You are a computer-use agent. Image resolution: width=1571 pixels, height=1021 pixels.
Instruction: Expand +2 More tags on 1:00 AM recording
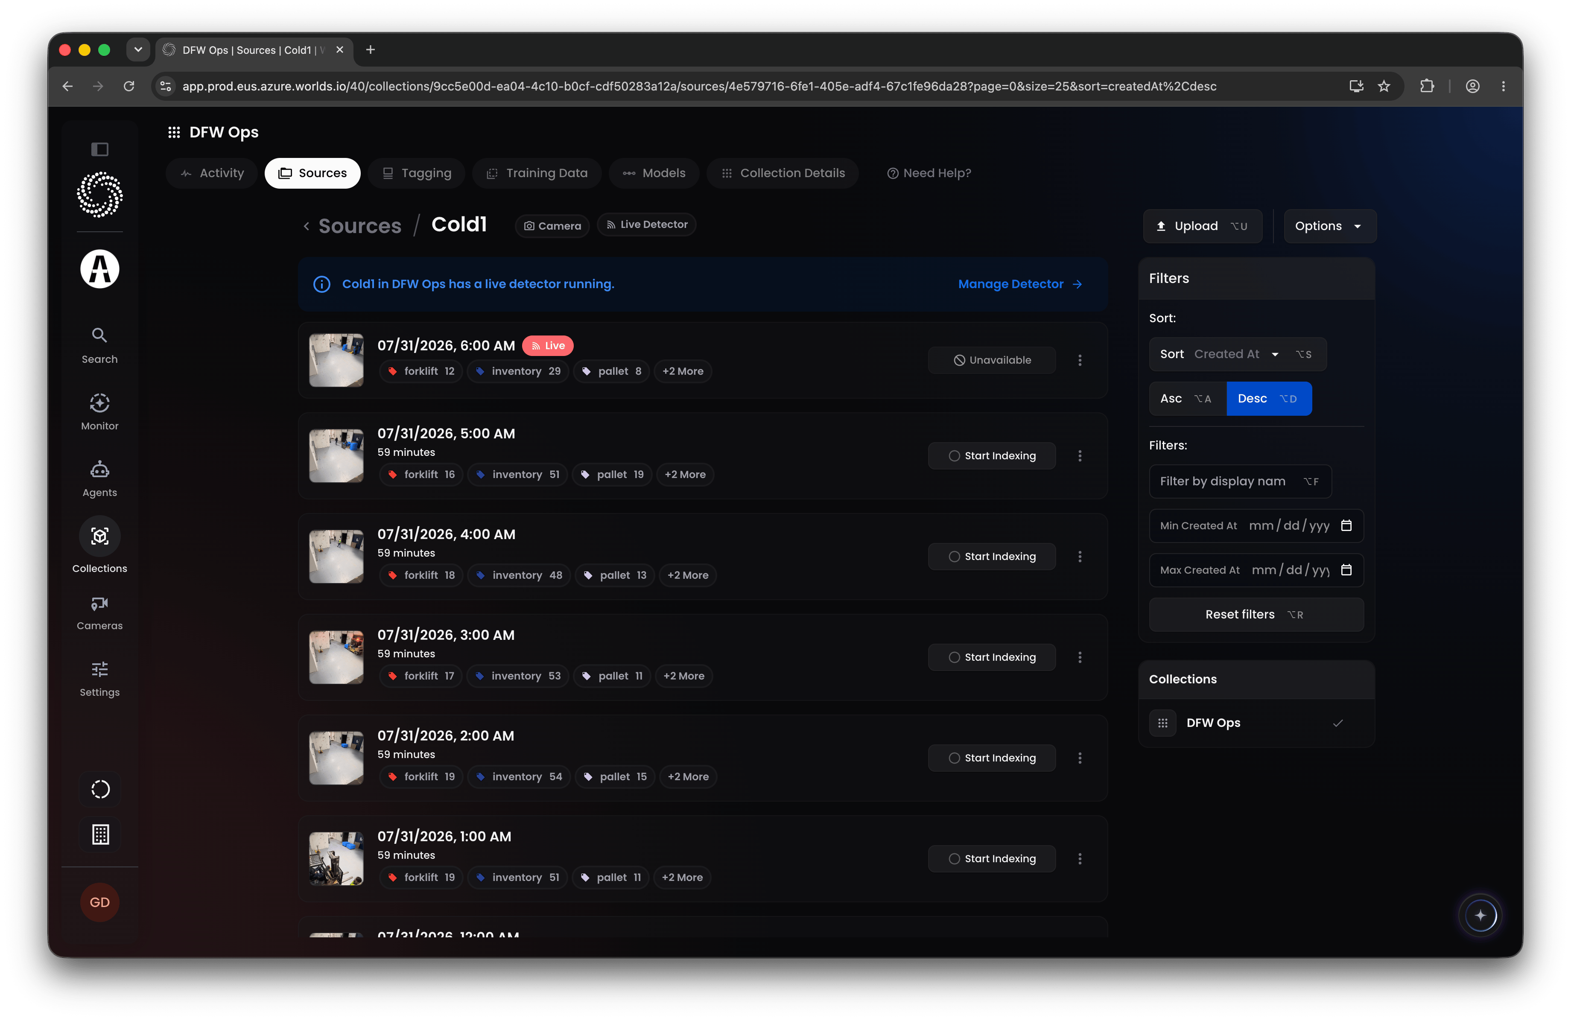tap(682, 878)
